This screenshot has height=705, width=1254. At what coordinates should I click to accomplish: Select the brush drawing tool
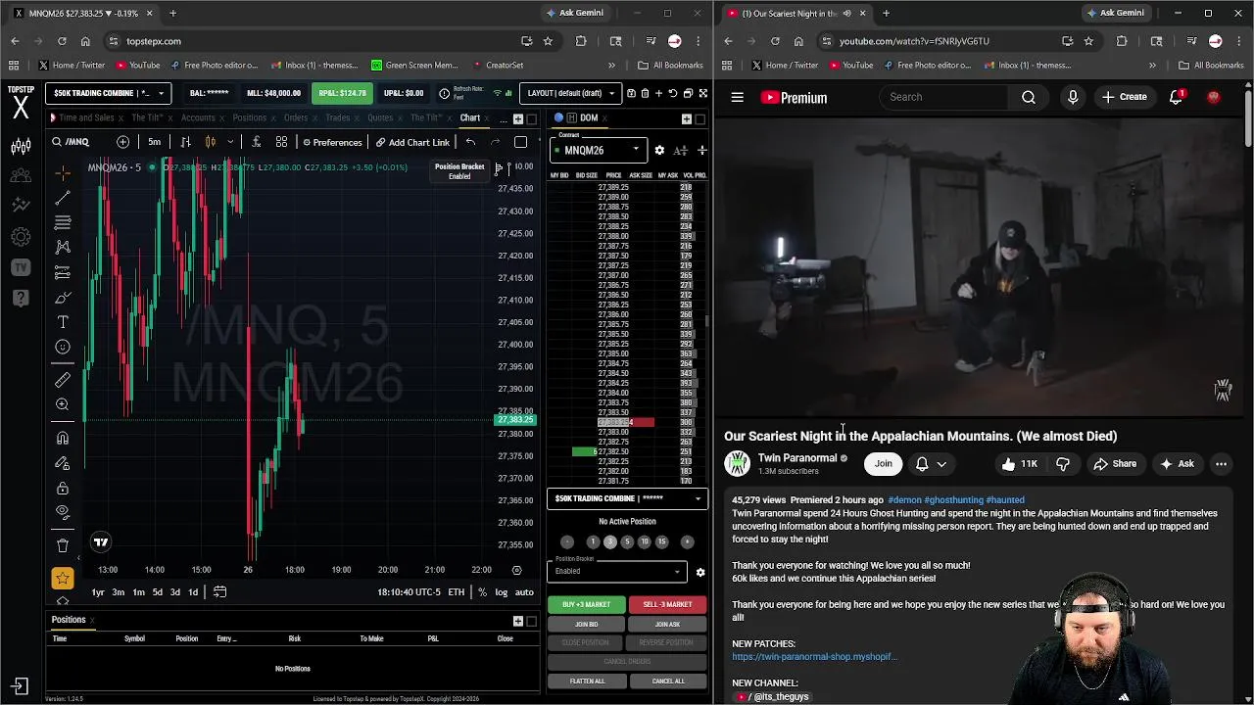pyautogui.click(x=63, y=298)
